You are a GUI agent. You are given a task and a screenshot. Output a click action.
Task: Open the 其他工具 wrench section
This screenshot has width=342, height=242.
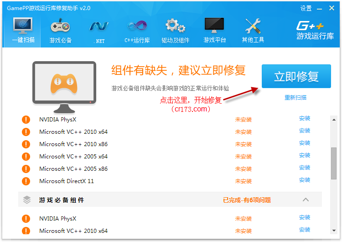[253, 30]
